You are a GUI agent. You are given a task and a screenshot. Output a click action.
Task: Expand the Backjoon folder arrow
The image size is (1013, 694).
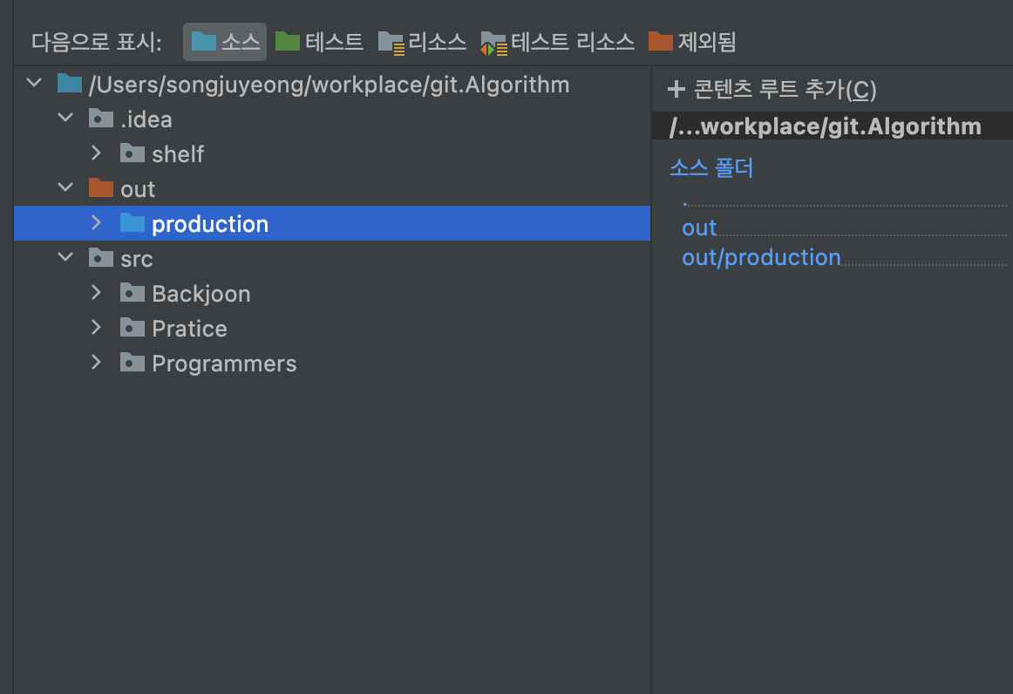[x=96, y=292]
